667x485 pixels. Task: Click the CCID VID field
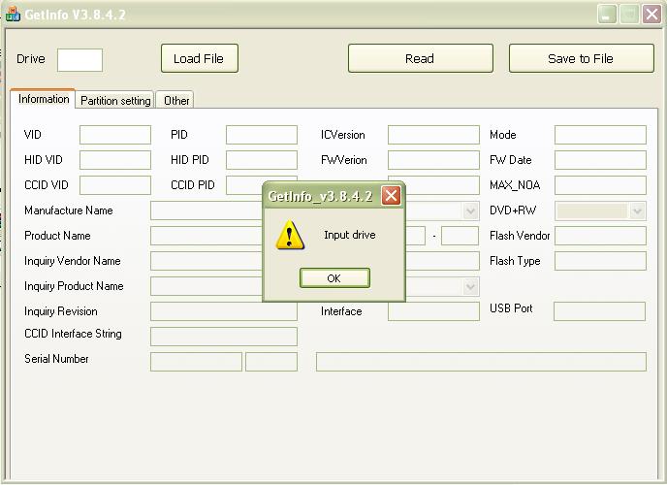click(x=115, y=185)
